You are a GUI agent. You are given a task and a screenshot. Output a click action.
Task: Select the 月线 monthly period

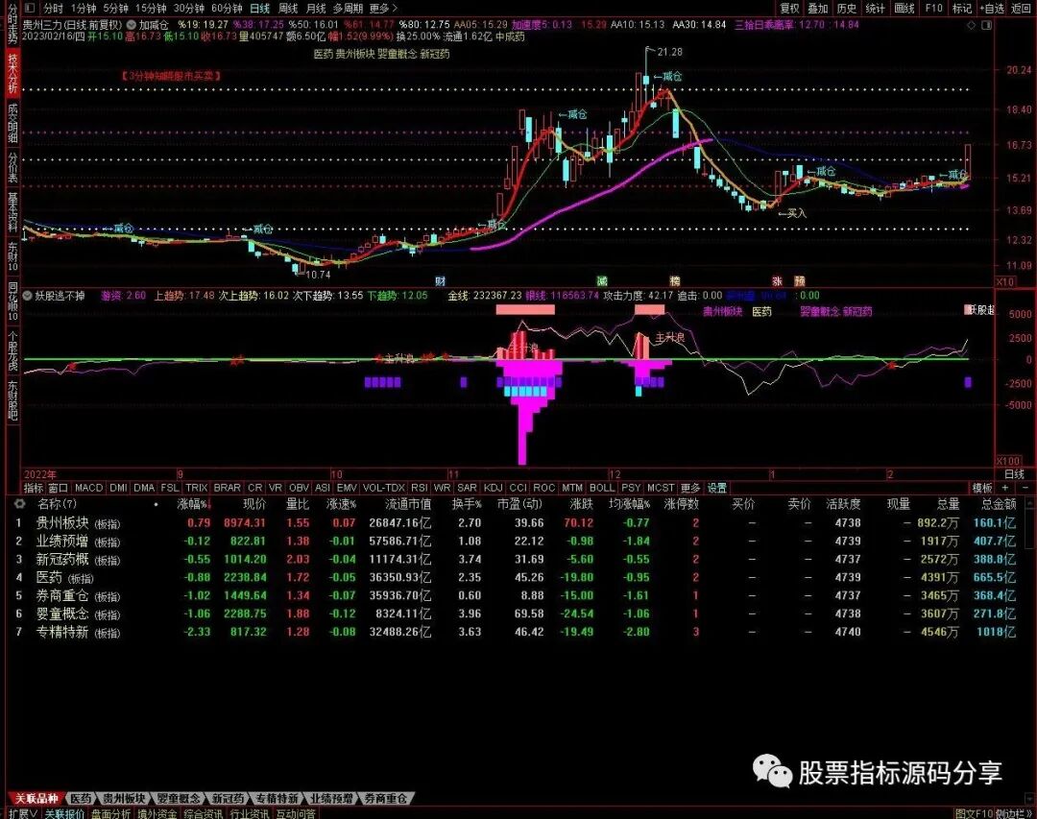[x=316, y=8]
